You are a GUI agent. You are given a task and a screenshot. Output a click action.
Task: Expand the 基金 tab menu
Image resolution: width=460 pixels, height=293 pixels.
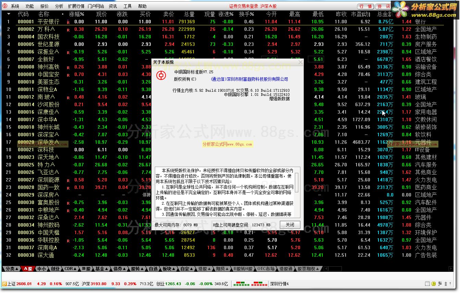coord(102,269)
